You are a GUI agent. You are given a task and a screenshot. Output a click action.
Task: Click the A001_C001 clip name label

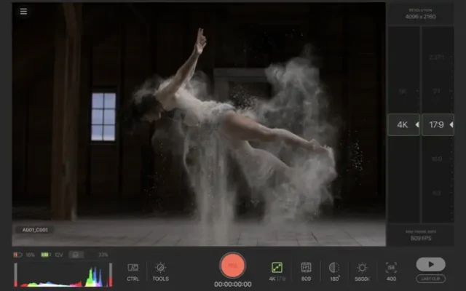33,229
